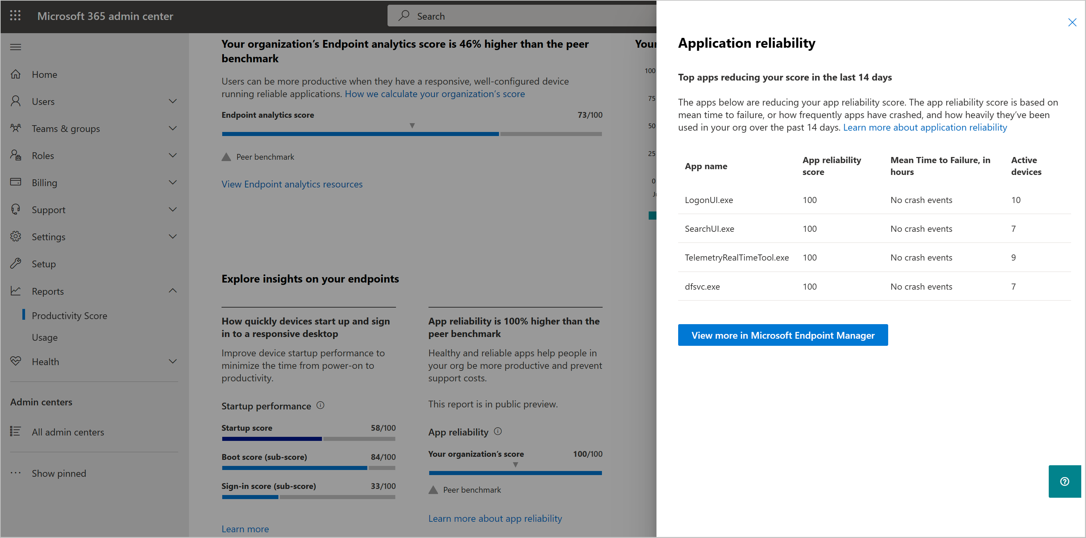Click info icon next to App reliability
Image resolution: width=1086 pixels, height=538 pixels.
pyautogui.click(x=498, y=431)
